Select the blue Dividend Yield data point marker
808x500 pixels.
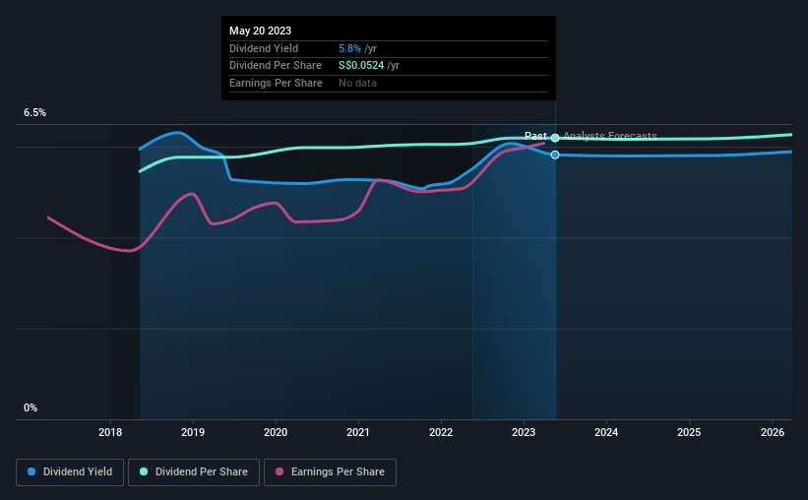tap(555, 155)
